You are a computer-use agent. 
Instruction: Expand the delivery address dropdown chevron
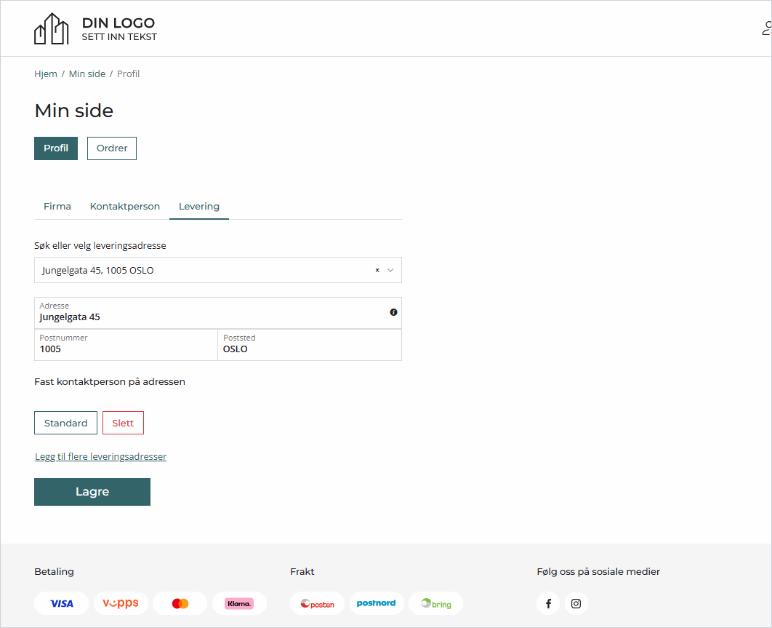[x=390, y=270]
